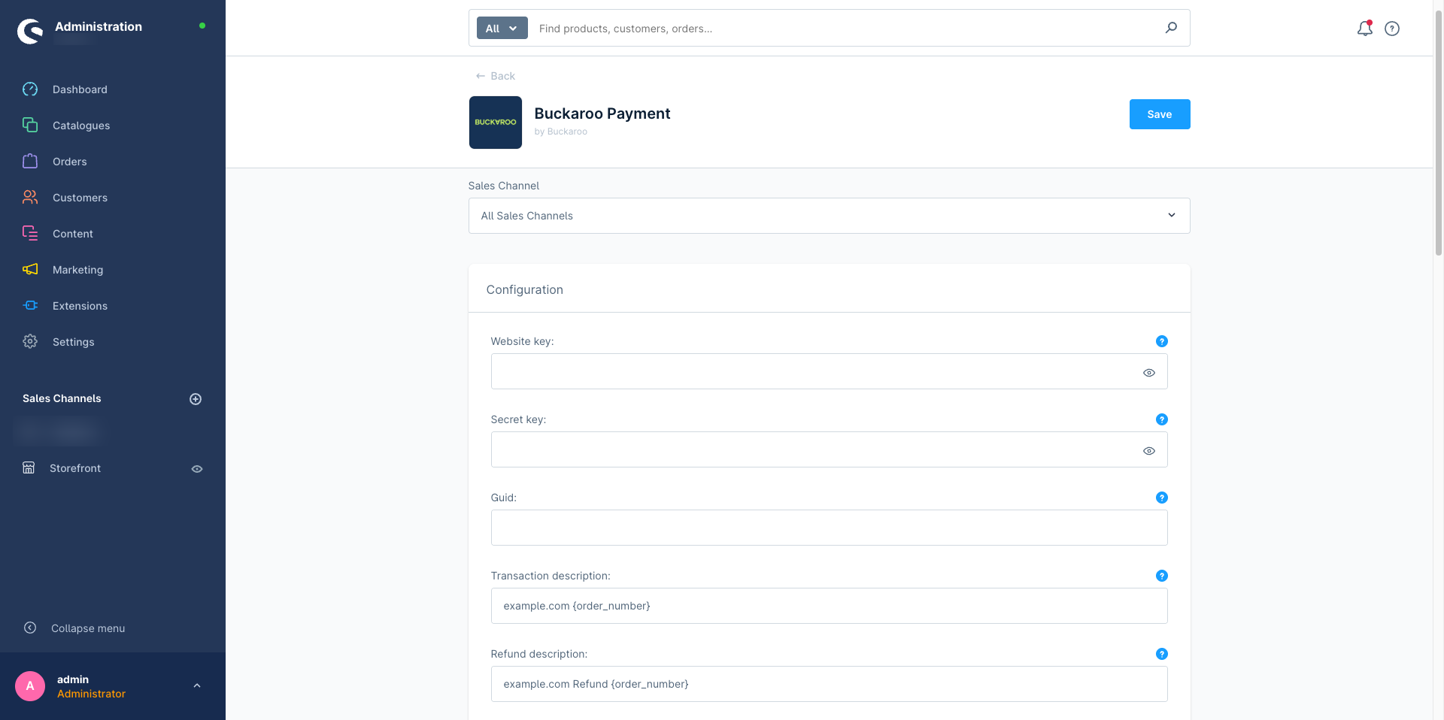Screen dimensions: 1444x720
Task: Reveal the Secret key value
Action: point(1149,451)
